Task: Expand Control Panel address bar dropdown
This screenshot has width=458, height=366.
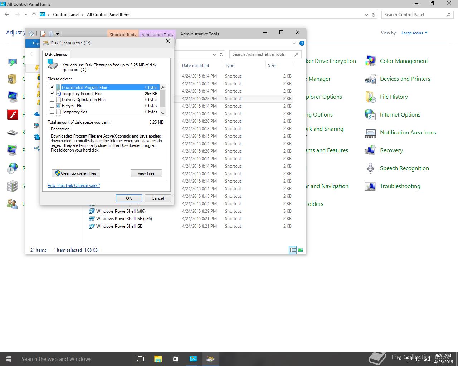Action: (x=366, y=15)
